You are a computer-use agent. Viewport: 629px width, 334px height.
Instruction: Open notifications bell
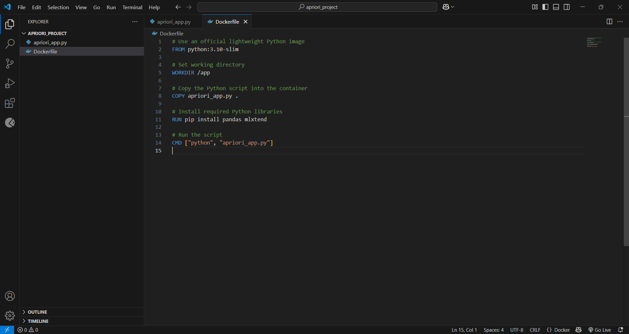620,330
